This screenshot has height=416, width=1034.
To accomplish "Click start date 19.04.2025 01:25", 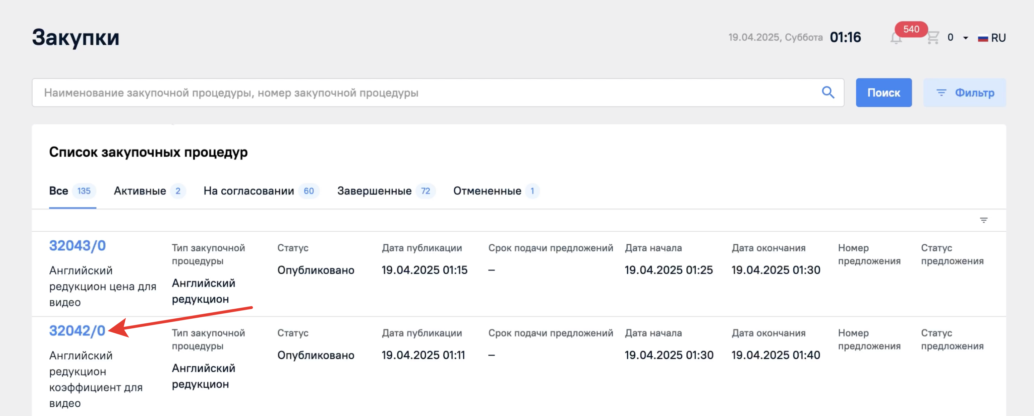I will click(x=668, y=270).
